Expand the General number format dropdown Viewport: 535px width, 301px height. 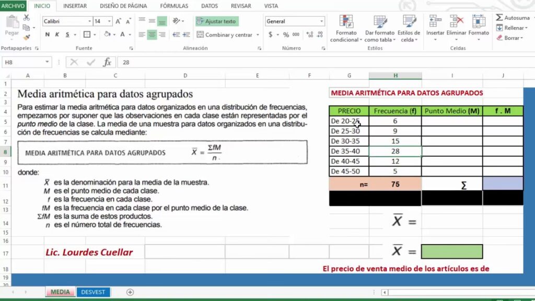(321, 21)
